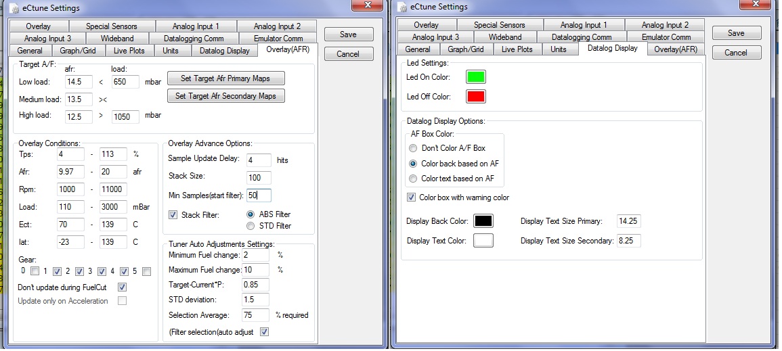This screenshot has height=351, width=782.
Task: Open Graph/Grid tab in left window
Action: coord(78,50)
